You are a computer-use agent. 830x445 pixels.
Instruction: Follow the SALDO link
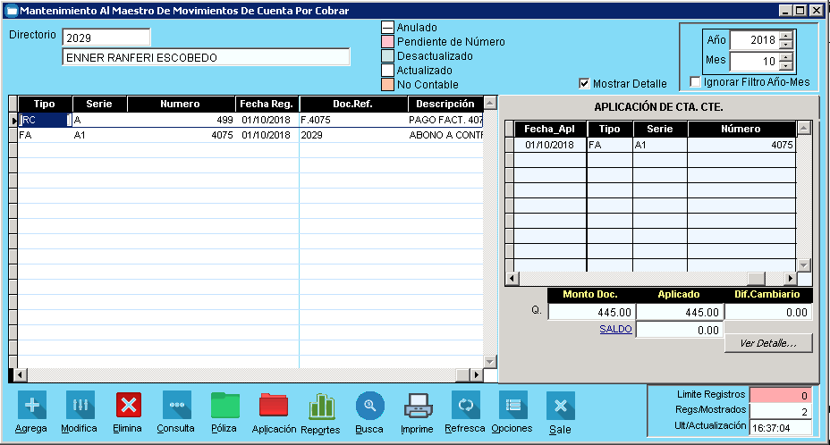pos(615,329)
